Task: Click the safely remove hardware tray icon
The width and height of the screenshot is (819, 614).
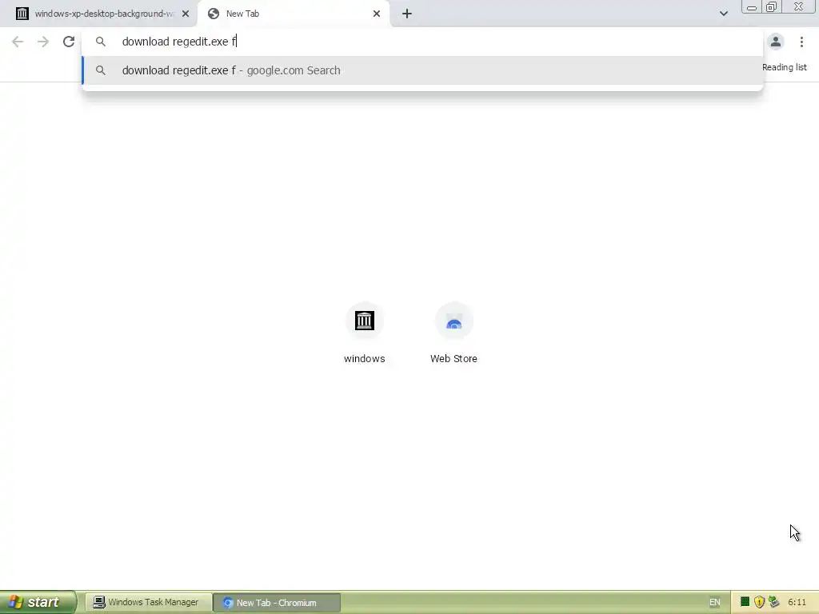Action: pyautogui.click(x=773, y=602)
